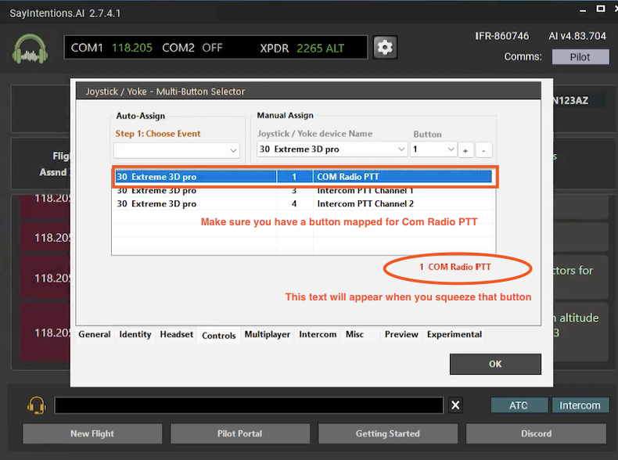This screenshot has height=460, width=618.
Task: Switch to the Identity tab
Action: coord(135,334)
